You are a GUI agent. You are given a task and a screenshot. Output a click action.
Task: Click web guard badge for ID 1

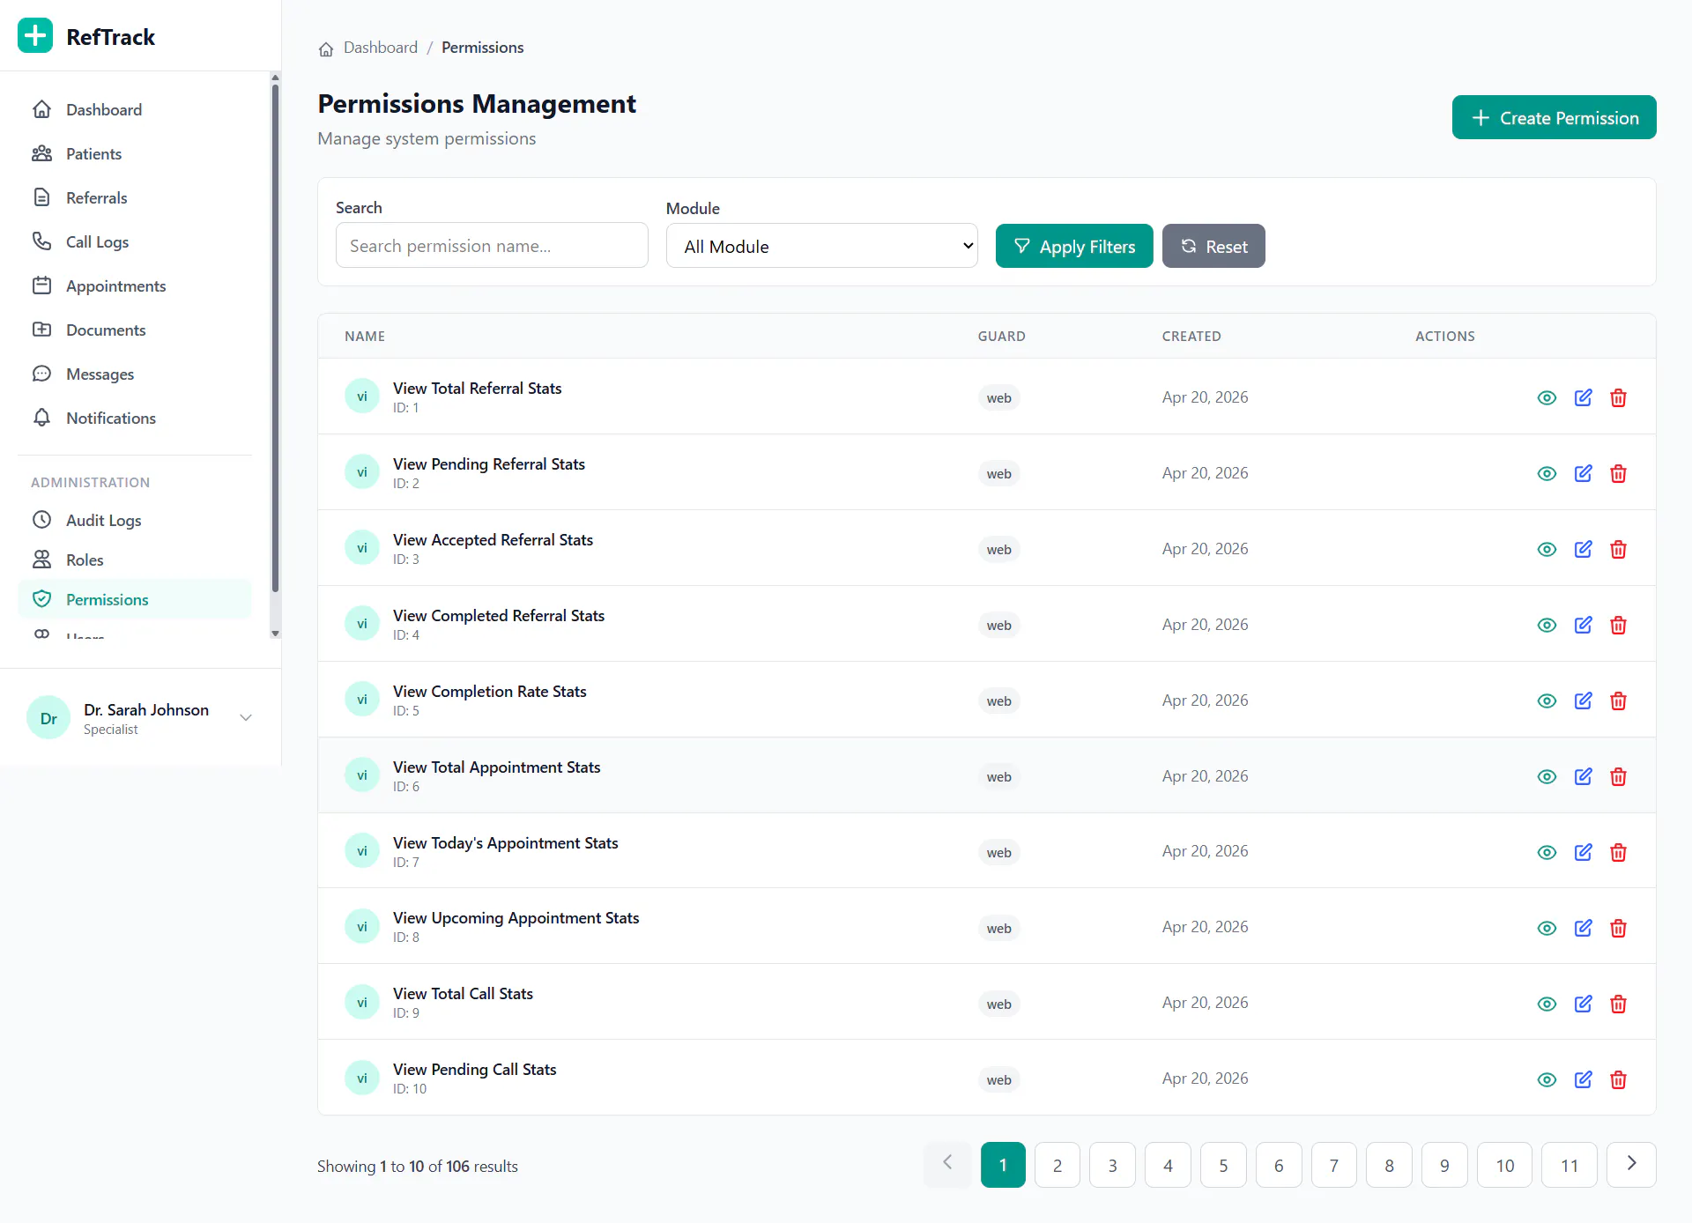click(x=998, y=397)
